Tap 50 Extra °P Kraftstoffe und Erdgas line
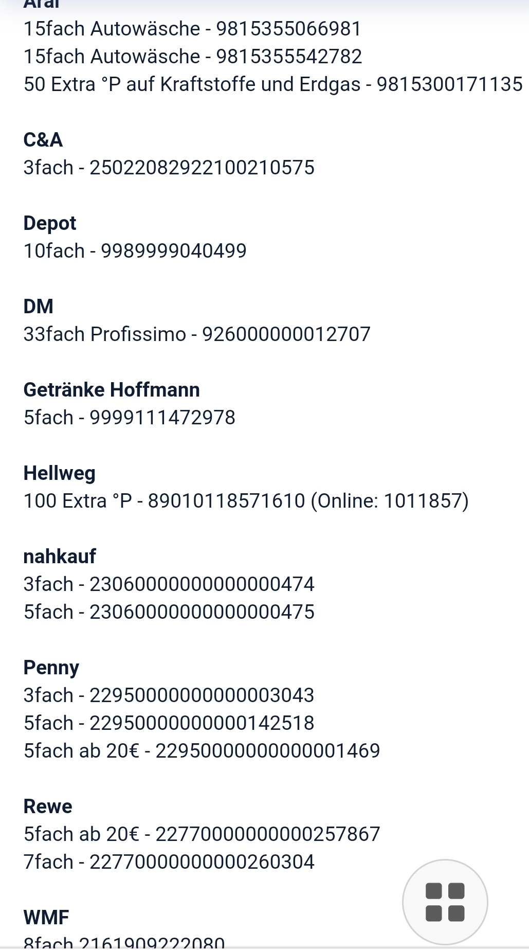The height and width of the screenshot is (950, 529). click(273, 84)
